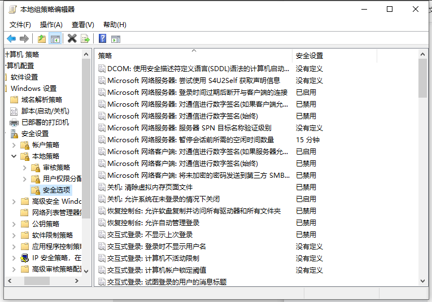Screen dimensions: 432x302
Task: Click the Delete (X) toolbar icon
Action: coord(72,38)
